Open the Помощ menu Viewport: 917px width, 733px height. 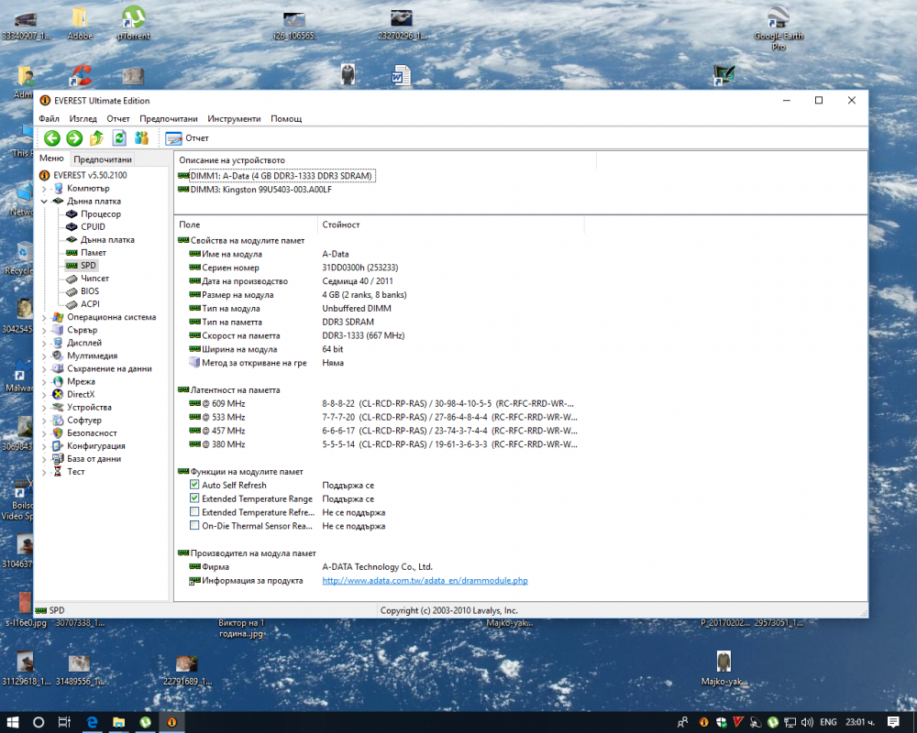pos(286,119)
